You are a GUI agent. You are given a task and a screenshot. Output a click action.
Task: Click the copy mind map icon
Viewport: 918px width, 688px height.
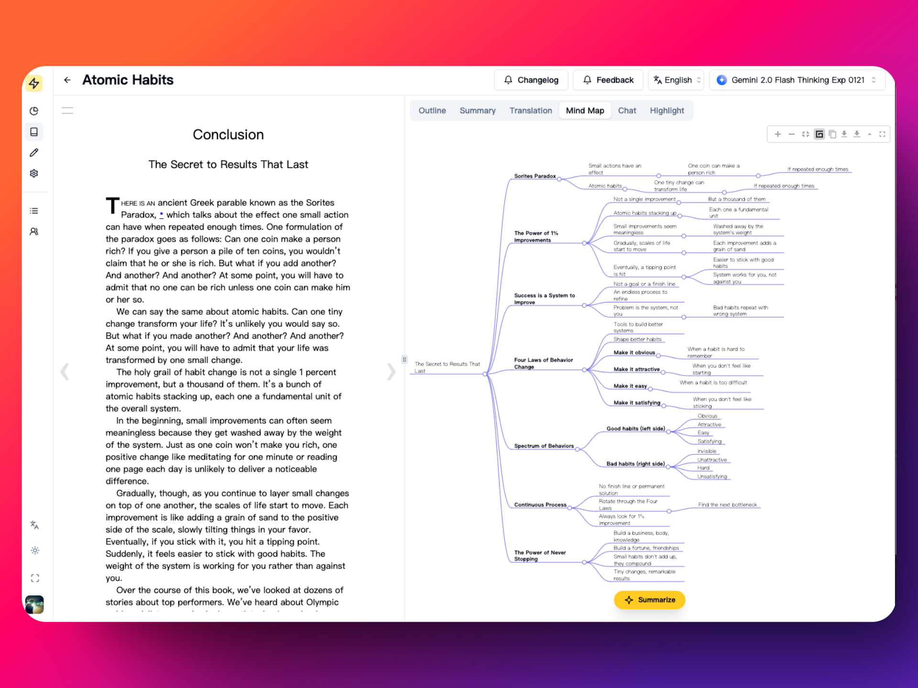click(832, 134)
